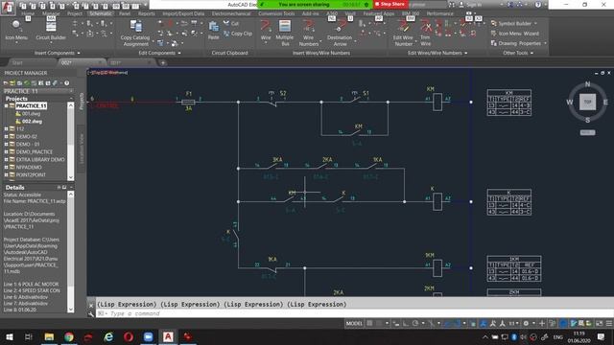Screen dimensions: 614x345
Task: Toggle MODEL space button
Action: click(354, 324)
